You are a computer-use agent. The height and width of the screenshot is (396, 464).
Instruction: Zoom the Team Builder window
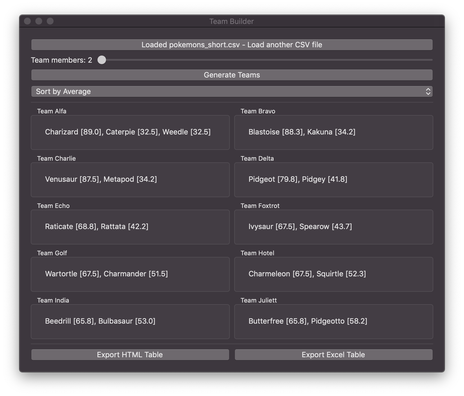[x=50, y=21]
